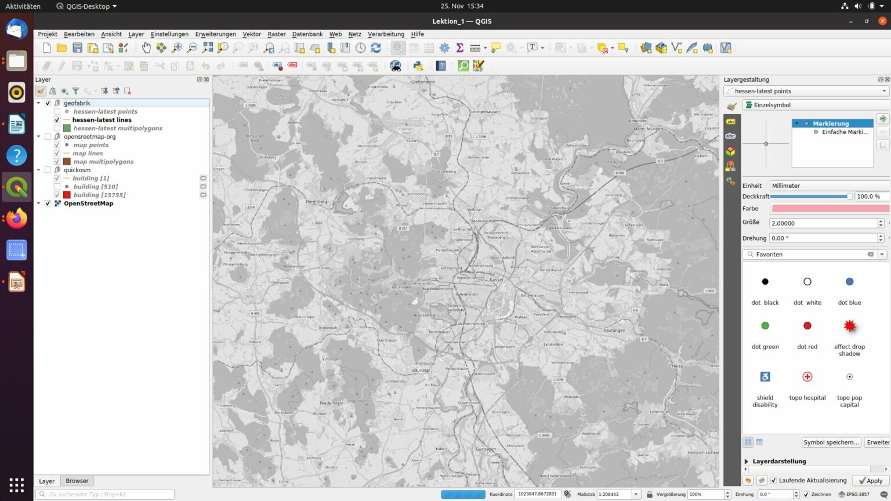Open the Maßstab scale dropdown
891x501 pixels.
[x=636, y=495]
